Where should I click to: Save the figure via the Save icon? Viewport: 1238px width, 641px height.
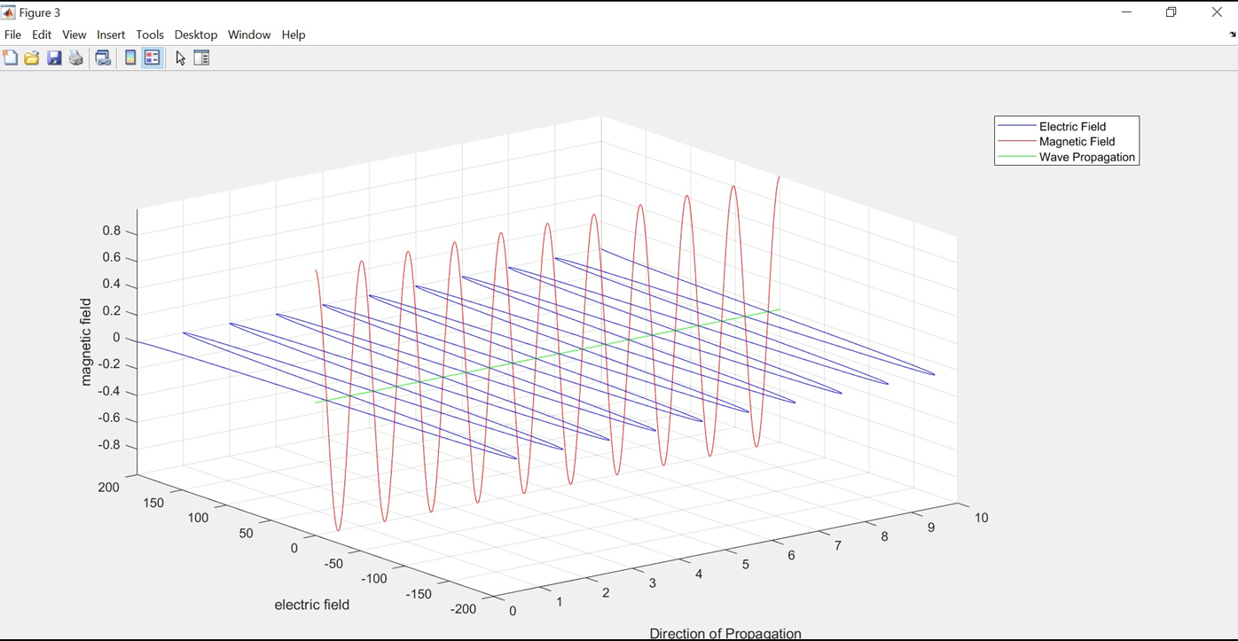click(x=54, y=57)
